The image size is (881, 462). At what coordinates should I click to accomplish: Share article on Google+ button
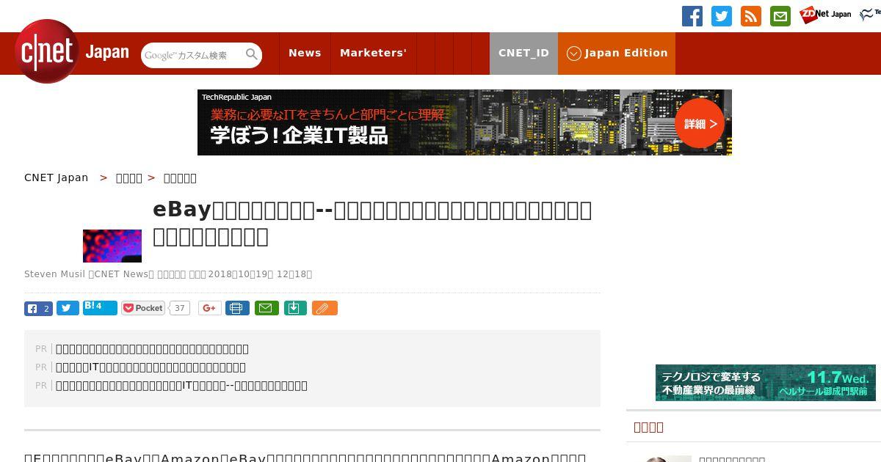point(210,308)
